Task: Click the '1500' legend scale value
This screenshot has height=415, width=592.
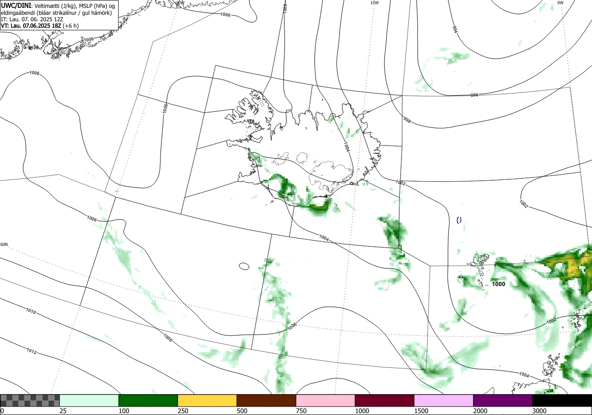Action: tap(421, 411)
